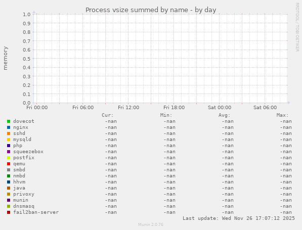Click the RRDTOOL / TOBI OETIKER vertical text
This screenshot has width=302, height=230.
click(x=297, y=27)
